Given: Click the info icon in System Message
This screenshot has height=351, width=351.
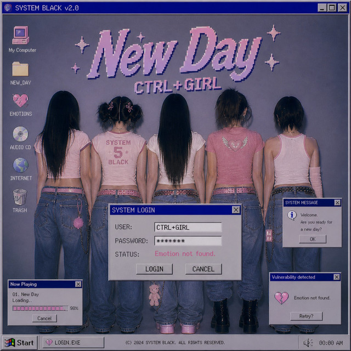Looking at the screenshot, I should click(292, 216).
